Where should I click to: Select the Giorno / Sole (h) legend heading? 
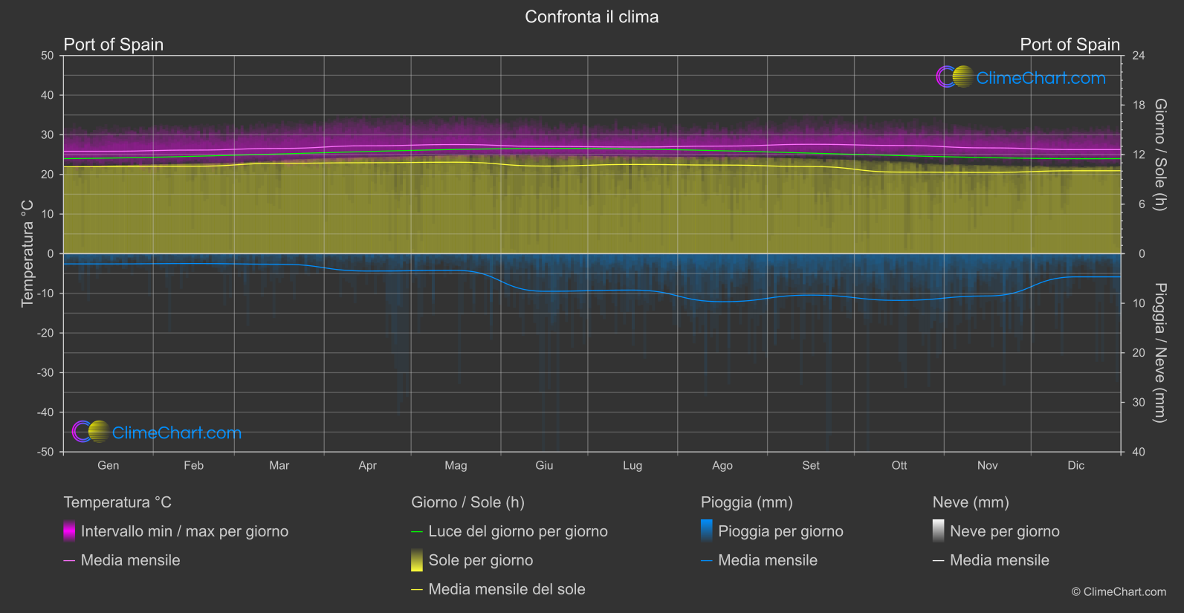tap(468, 502)
